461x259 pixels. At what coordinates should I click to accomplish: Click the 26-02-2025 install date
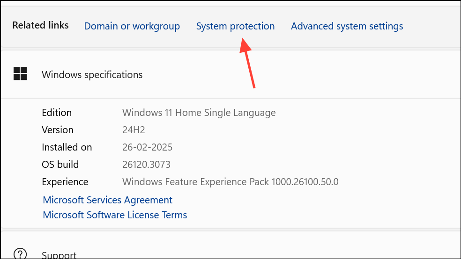pos(147,147)
